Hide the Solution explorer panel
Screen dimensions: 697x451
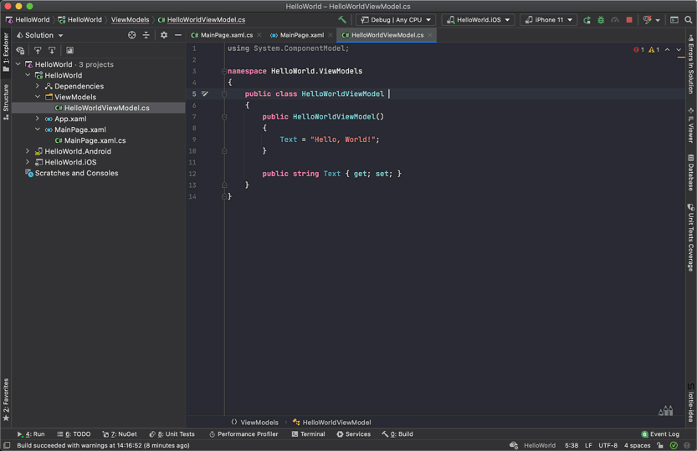coord(178,35)
